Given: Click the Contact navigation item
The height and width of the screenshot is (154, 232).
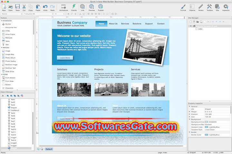Looking at the screenshot, I should (x=161, y=24).
